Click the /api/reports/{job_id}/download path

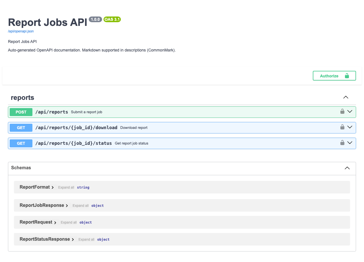(x=76, y=128)
